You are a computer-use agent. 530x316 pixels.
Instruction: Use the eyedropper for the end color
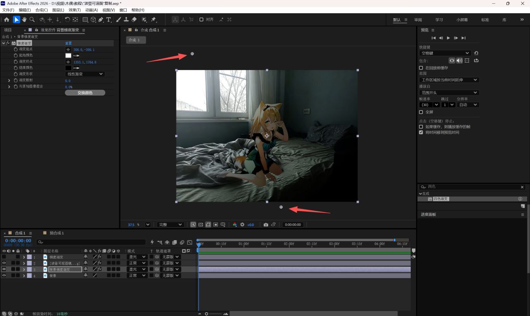click(x=76, y=68)
